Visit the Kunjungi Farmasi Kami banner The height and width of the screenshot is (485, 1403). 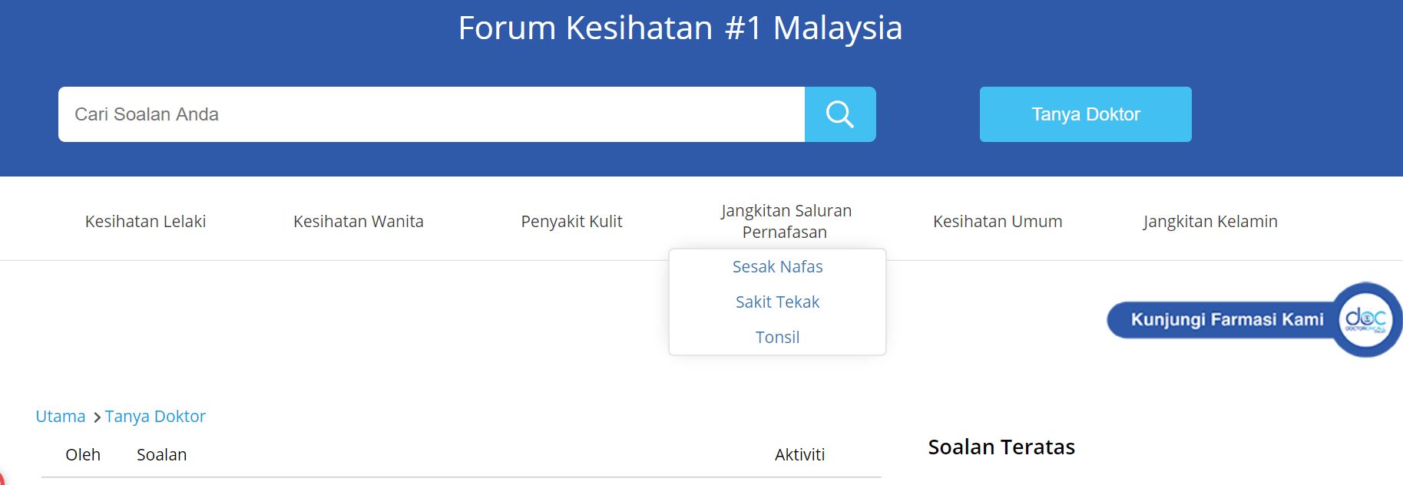point(1254,319)
